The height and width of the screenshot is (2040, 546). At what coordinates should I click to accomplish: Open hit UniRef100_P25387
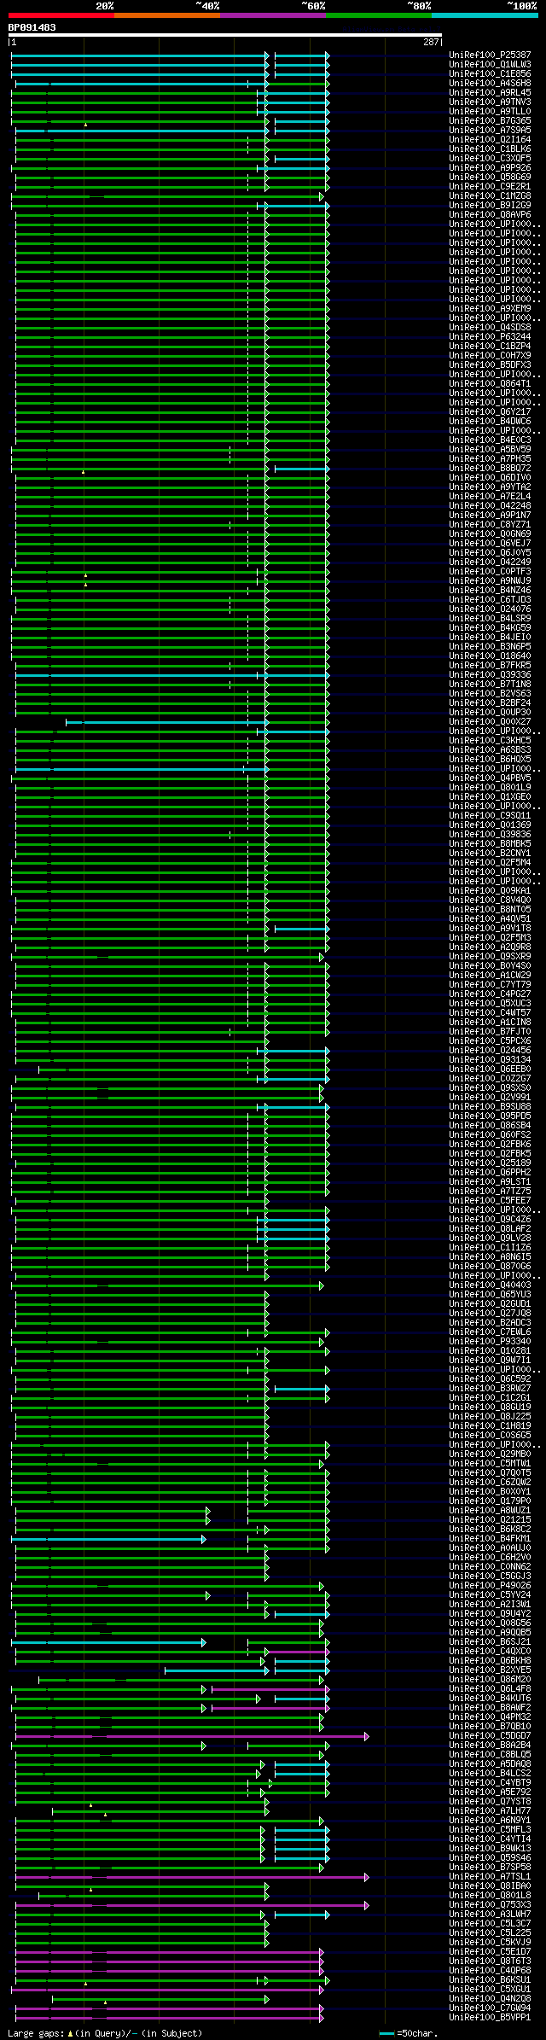[x=490, y=55]
